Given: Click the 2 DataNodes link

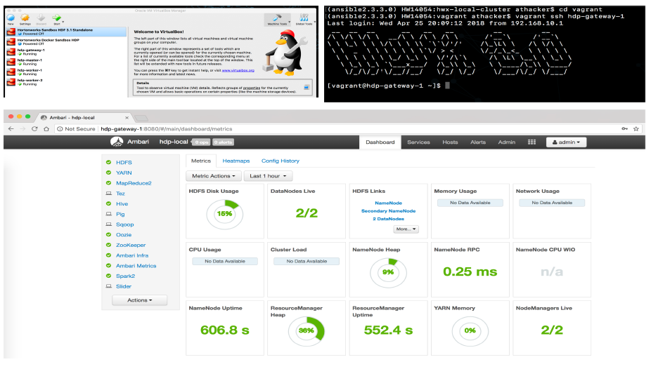Looking at the screenshot, I should tap(388, 219).
